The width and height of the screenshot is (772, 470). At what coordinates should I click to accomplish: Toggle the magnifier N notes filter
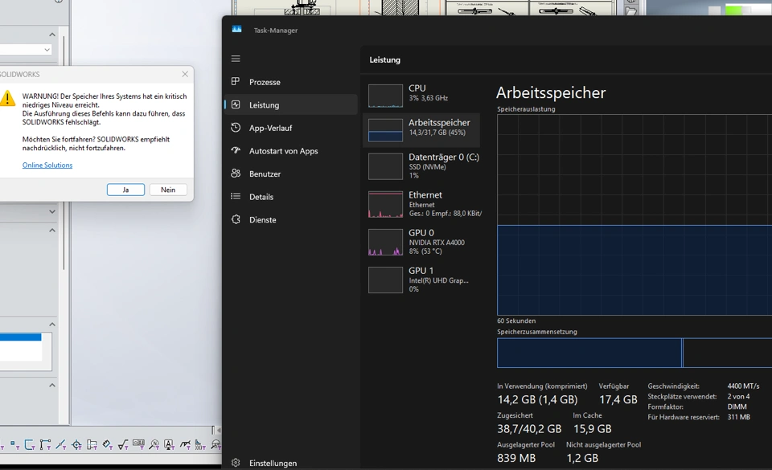(x=154, y=445)
